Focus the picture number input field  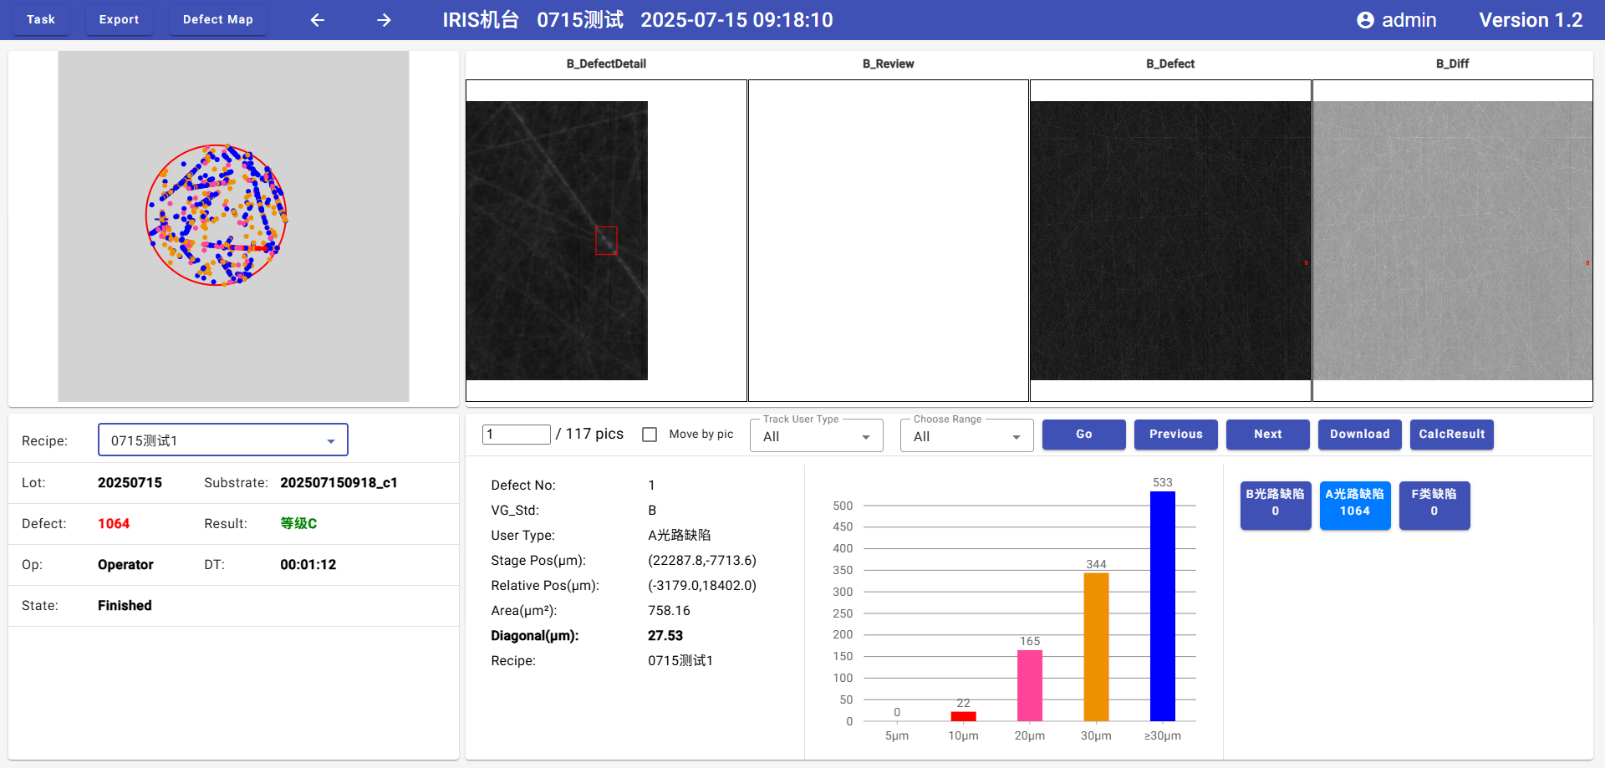tap(517, 435)
